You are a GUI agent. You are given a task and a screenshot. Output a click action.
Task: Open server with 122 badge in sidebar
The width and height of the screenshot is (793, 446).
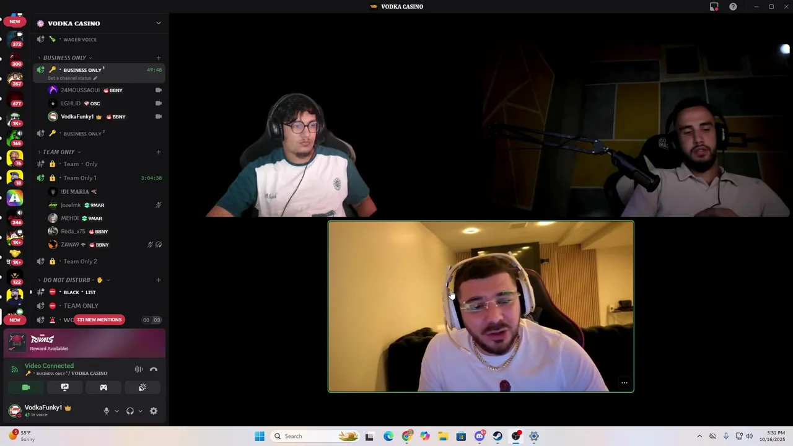15,277
